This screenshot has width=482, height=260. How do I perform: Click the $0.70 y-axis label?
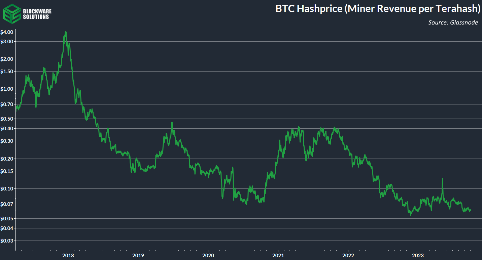click(x=7, y=104)
